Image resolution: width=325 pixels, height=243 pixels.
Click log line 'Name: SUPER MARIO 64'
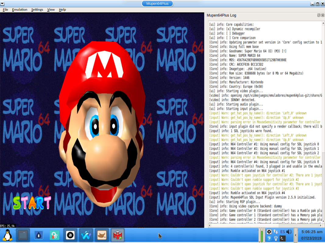(x=235, y=55)
